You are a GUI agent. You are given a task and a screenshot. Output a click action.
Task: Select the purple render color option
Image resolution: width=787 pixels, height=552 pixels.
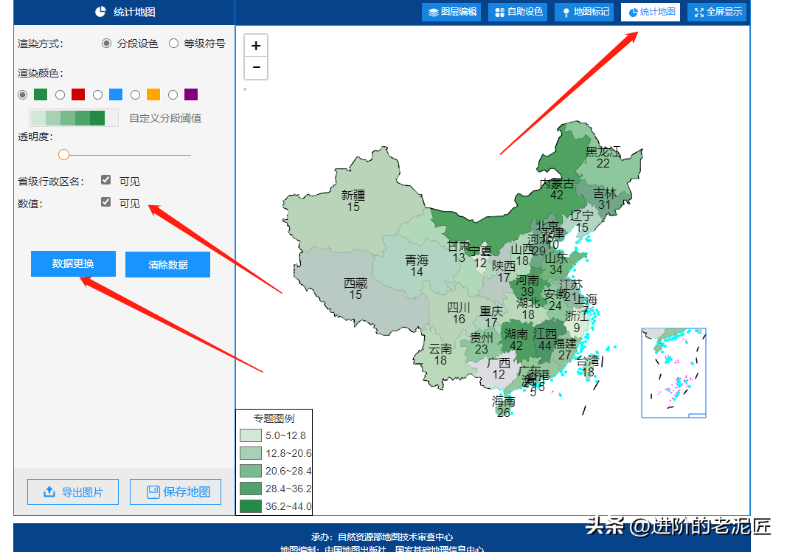[191, 94]
